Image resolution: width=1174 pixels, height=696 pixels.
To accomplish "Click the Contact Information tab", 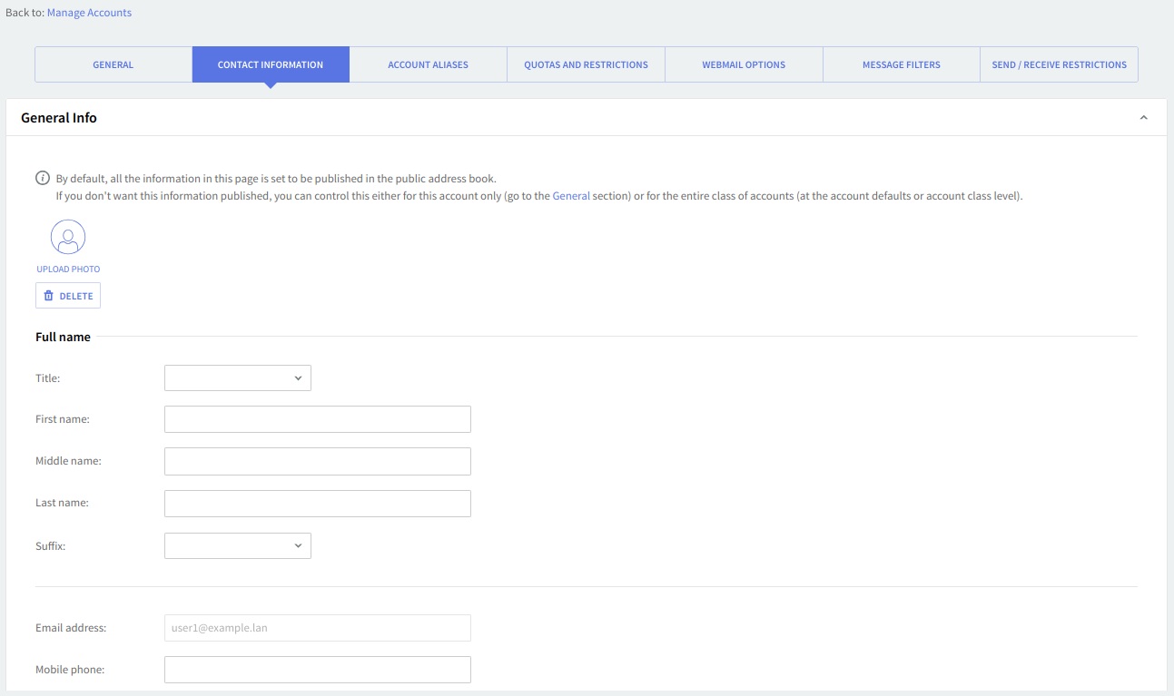I will coord(271,65).
